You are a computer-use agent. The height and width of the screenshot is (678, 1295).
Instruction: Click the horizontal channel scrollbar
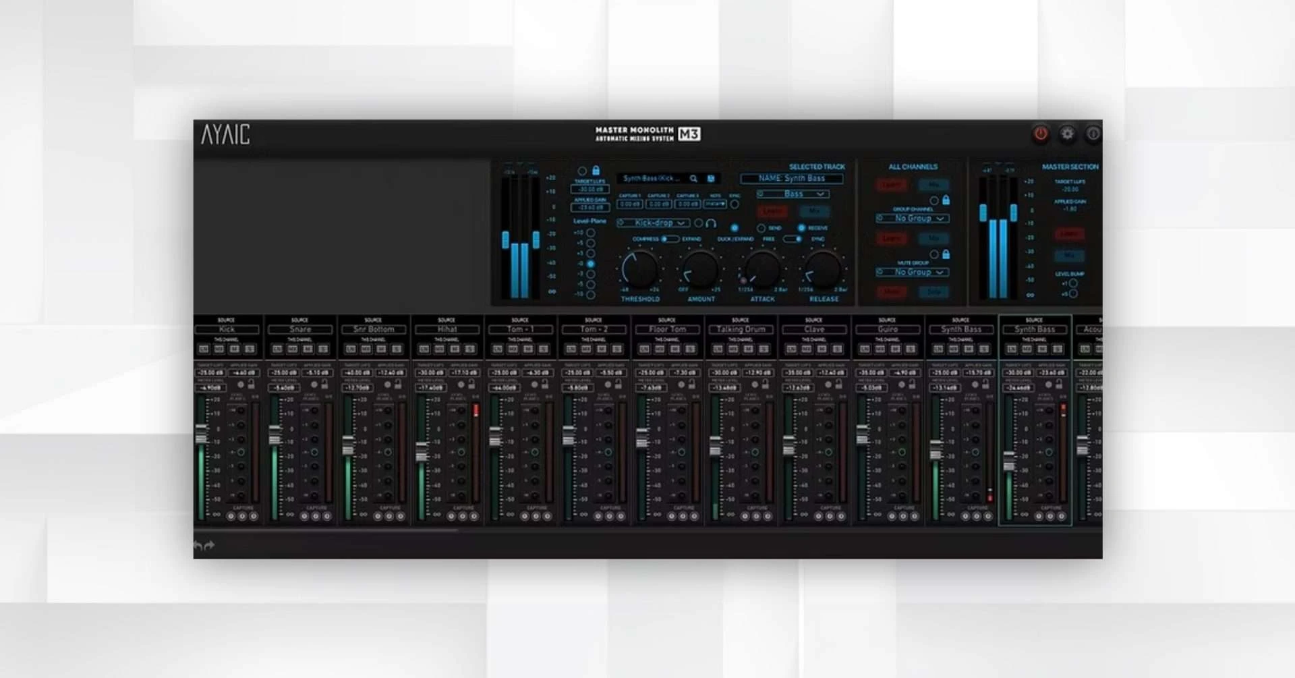tap(326, 531)
